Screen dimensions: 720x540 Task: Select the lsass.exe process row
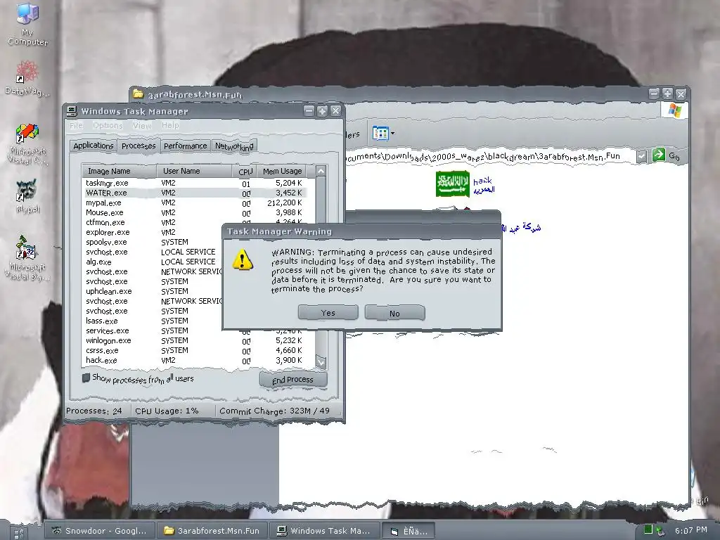(153, 321)
